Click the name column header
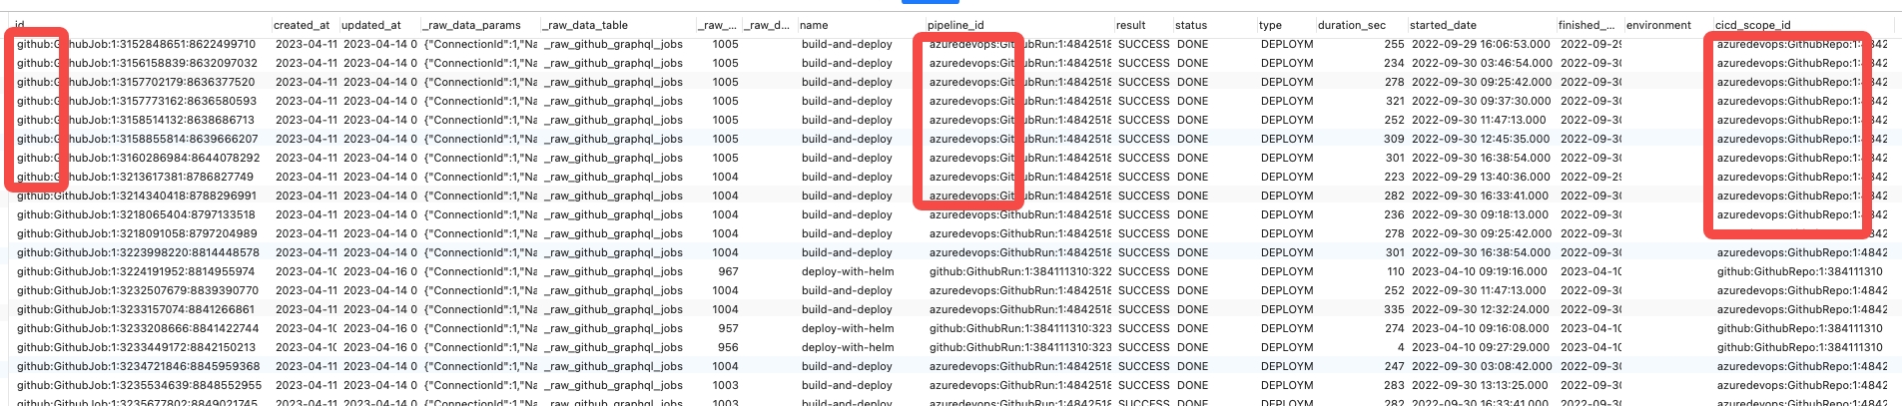 point(814,25)
